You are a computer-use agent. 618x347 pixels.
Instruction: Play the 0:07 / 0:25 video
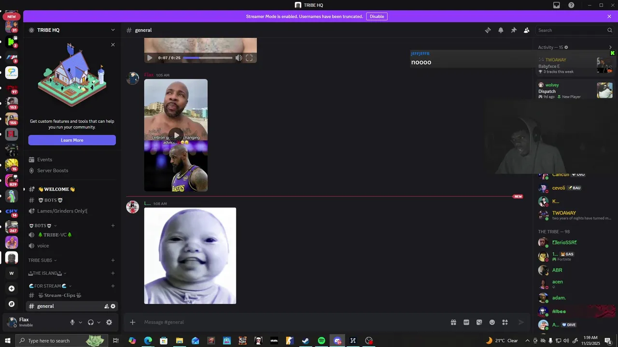tap(150, 58)
